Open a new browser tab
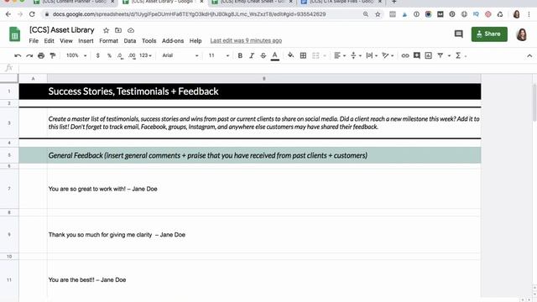Image resolution: width=537 pixels, height=302 pixels. tap(394, 2)
